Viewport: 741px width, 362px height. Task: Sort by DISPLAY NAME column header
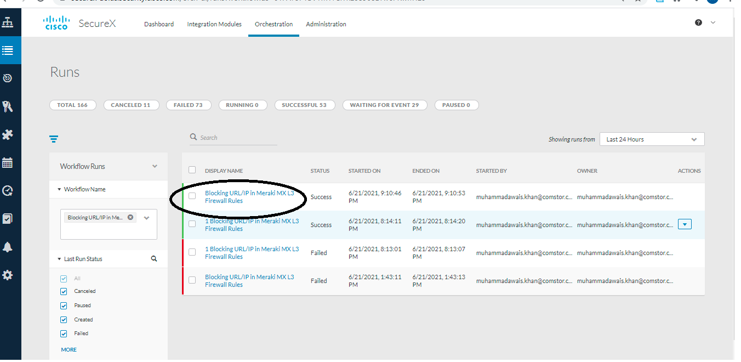tap(224, 171)
